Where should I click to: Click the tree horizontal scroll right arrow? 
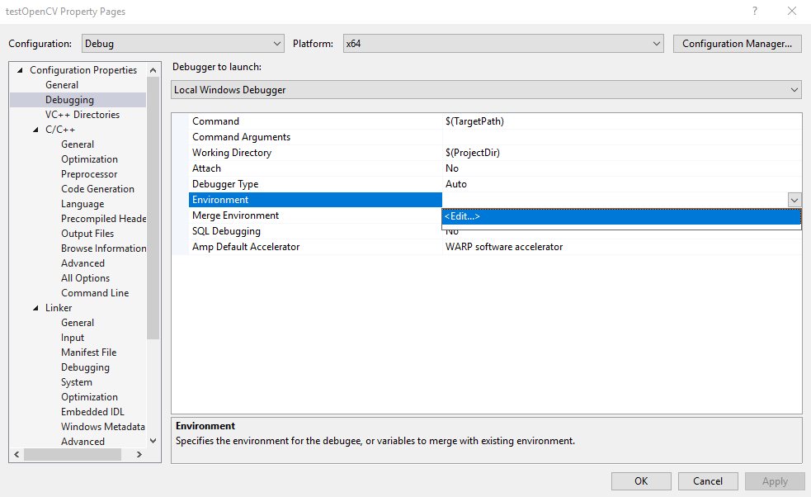click(x=139, y=454)
